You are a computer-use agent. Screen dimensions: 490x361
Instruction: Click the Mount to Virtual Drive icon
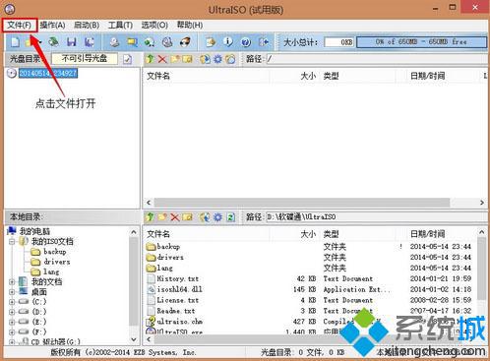[x=167, y=42]
